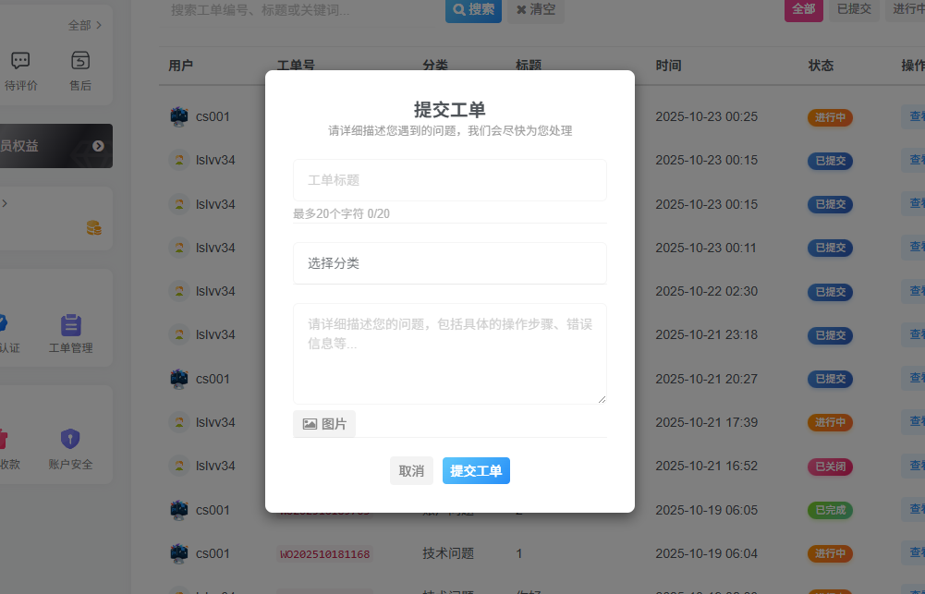Open the 选择分类 category dropdown
This screenshot has height=594, width=925.
450,263
